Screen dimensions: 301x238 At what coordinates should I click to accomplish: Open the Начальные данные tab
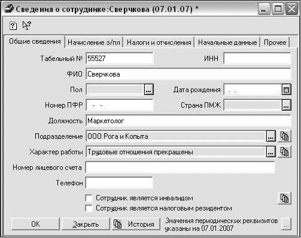tap(227, 42)
